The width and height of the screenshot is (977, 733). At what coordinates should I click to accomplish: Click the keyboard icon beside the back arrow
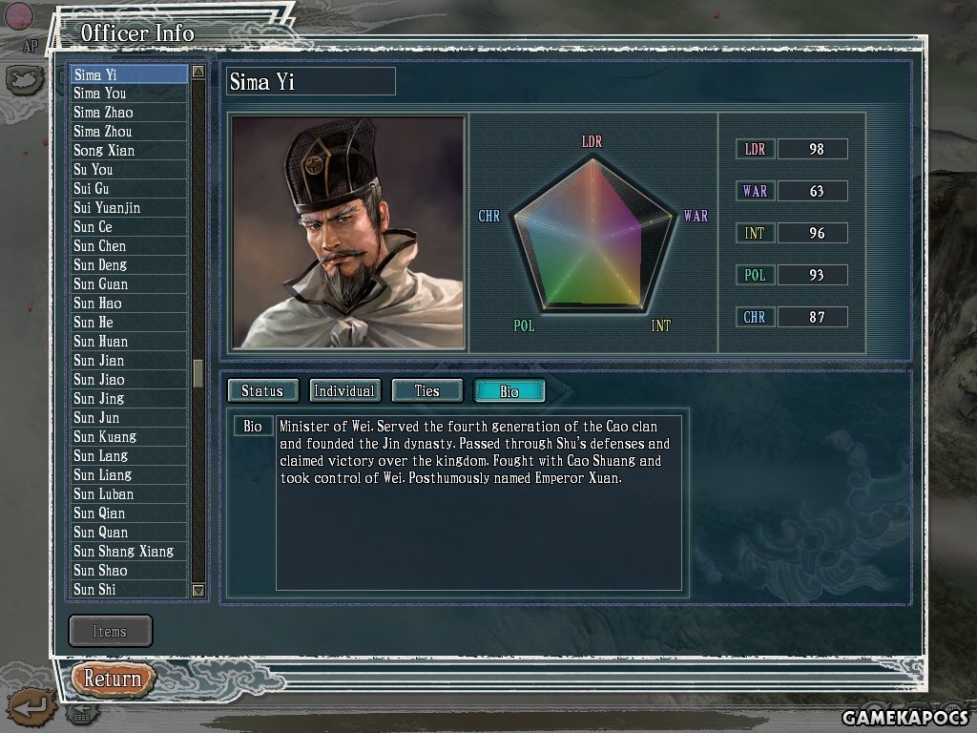coord(82,714)
